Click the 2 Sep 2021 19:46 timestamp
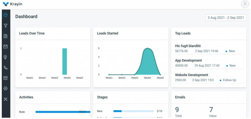The height and width of the screenshot is (119, 251). coord(206,51)
